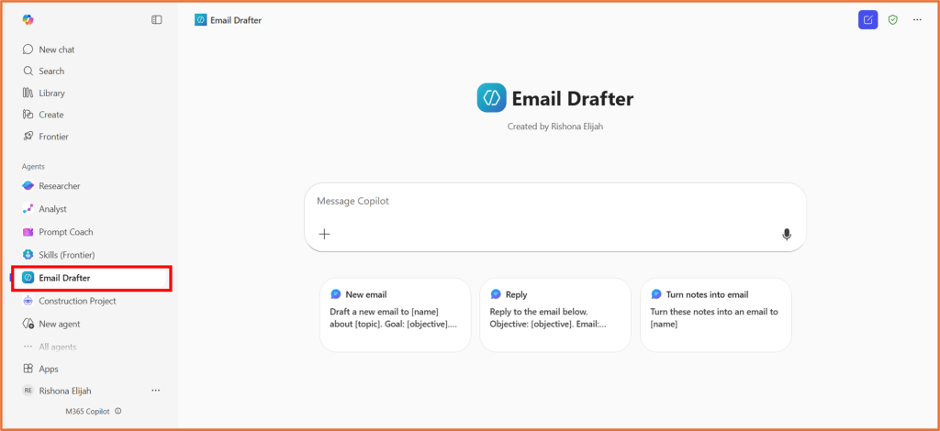Click the Copilot logo icon
The image size is (940, 431).
pyautogui.click(x=28, y=19)
